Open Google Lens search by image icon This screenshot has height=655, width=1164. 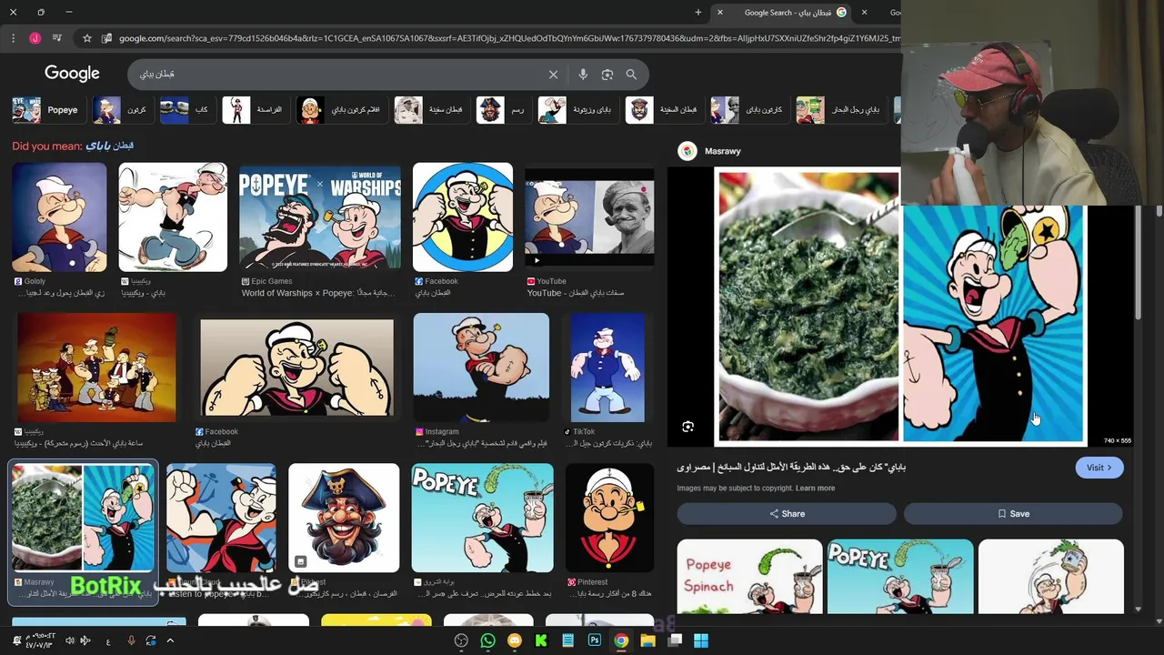[607, 75]
